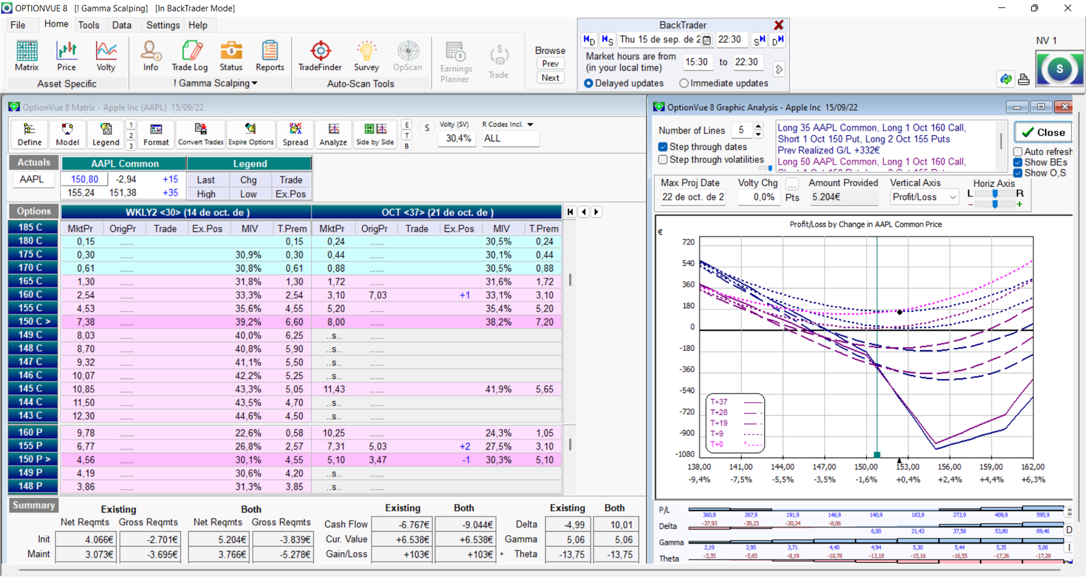
Task: Click the Spread tool
Action: tap(295, 134)
